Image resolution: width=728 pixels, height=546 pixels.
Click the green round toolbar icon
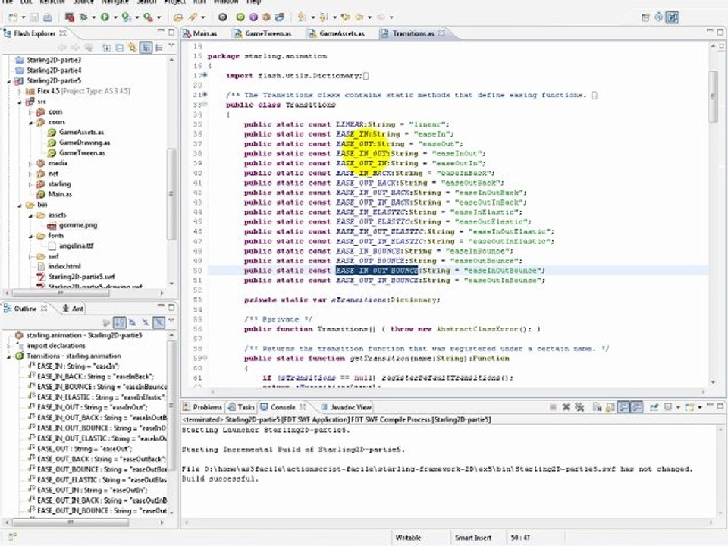(240, 17)
